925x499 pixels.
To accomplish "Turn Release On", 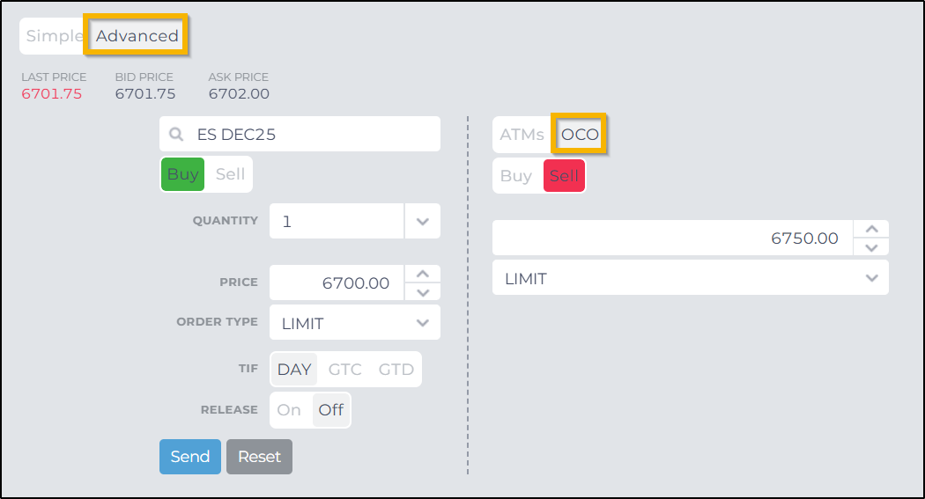I will tap(289, 410).
